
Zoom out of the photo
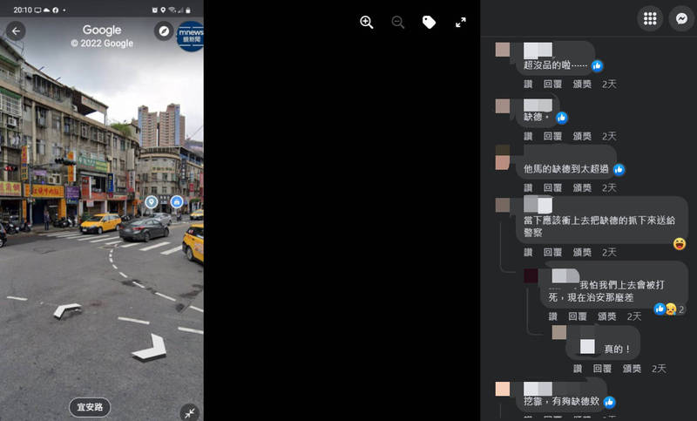[398, 23]
